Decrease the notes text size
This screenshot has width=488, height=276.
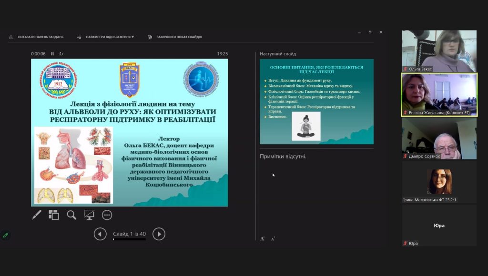pos(273,238)
